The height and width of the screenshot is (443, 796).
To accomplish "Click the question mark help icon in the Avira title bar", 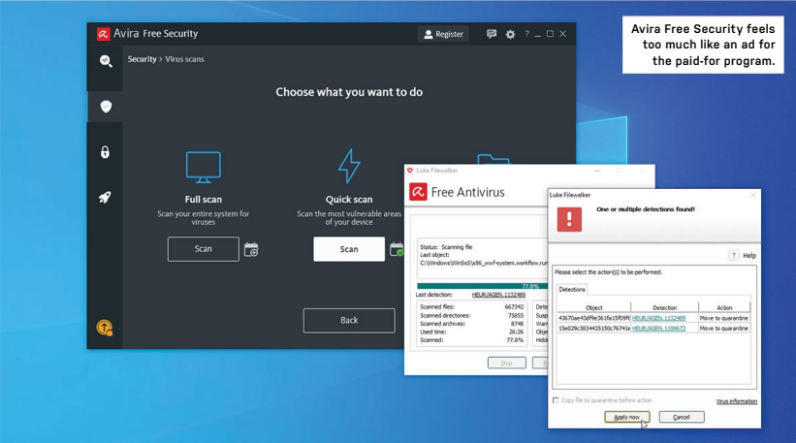I will click(x=526, y=34).
